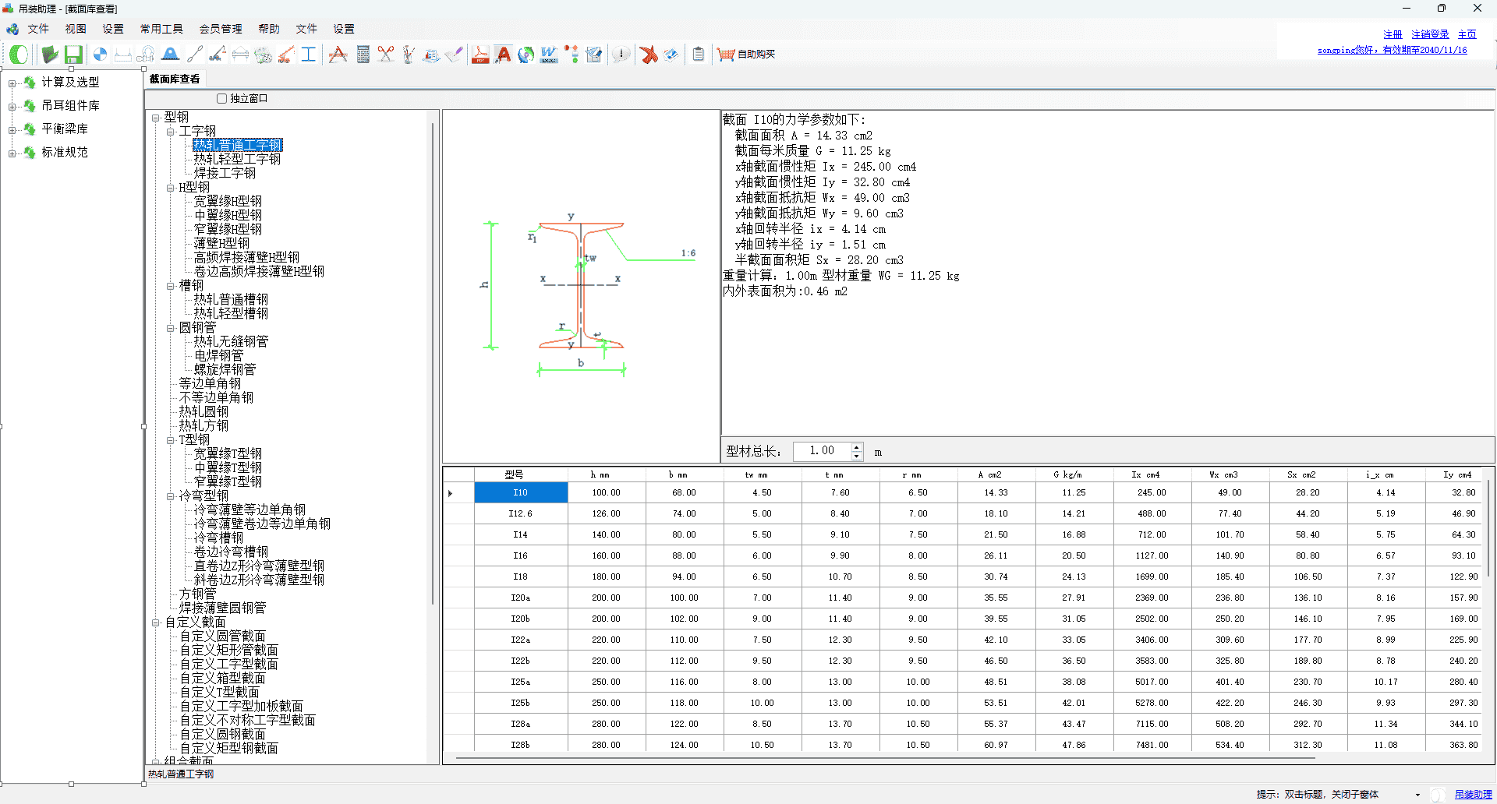Open the 常用工具 menu
This screenshot has height=804, width=1497.
coord(161,29)
